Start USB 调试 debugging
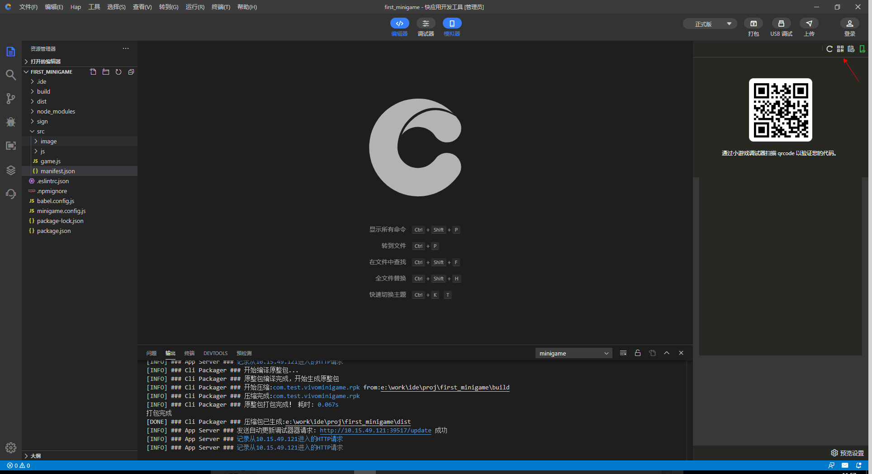 (781, 27)
